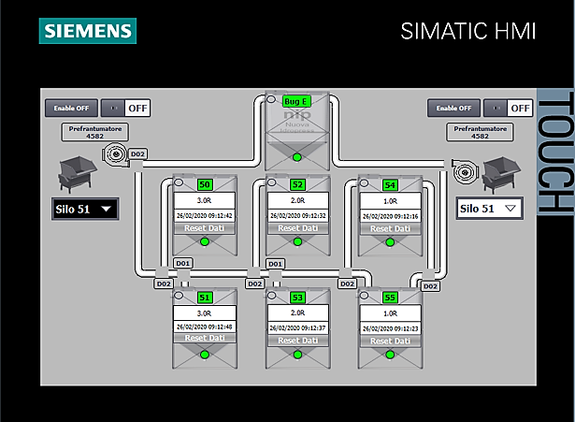
Task: Click the D02 diverter left of silo 51
Action: tap(164, 284)
